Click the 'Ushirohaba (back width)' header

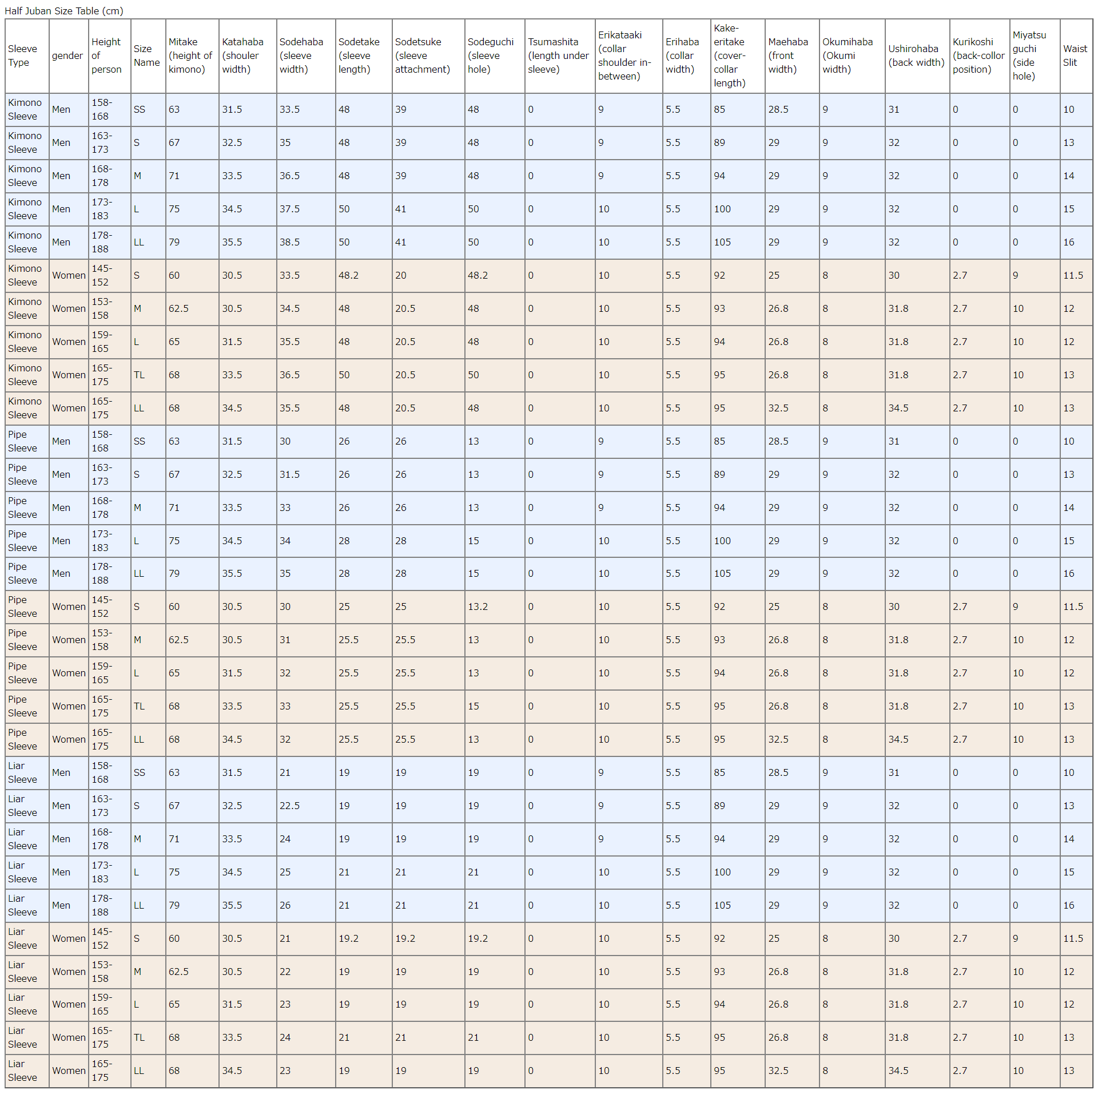(916, 56)
